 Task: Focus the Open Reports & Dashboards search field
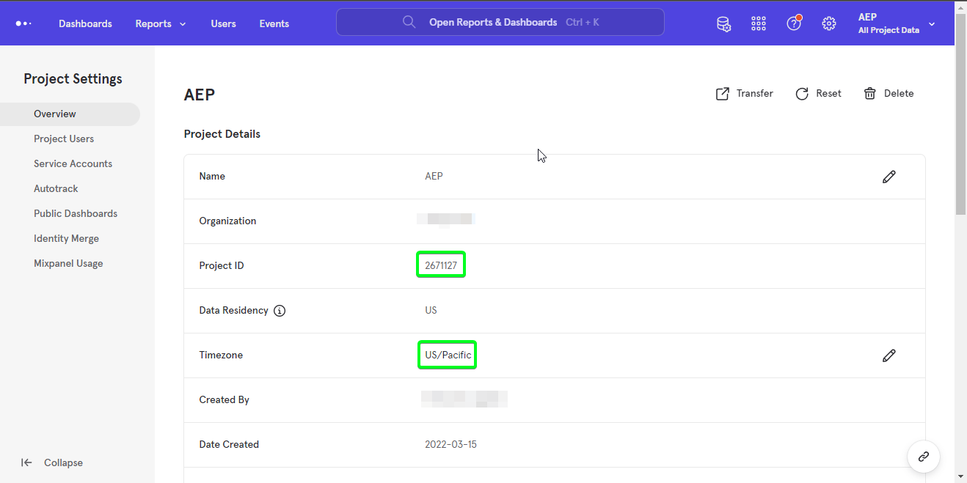pyautogui.click(x=500, y=22)
